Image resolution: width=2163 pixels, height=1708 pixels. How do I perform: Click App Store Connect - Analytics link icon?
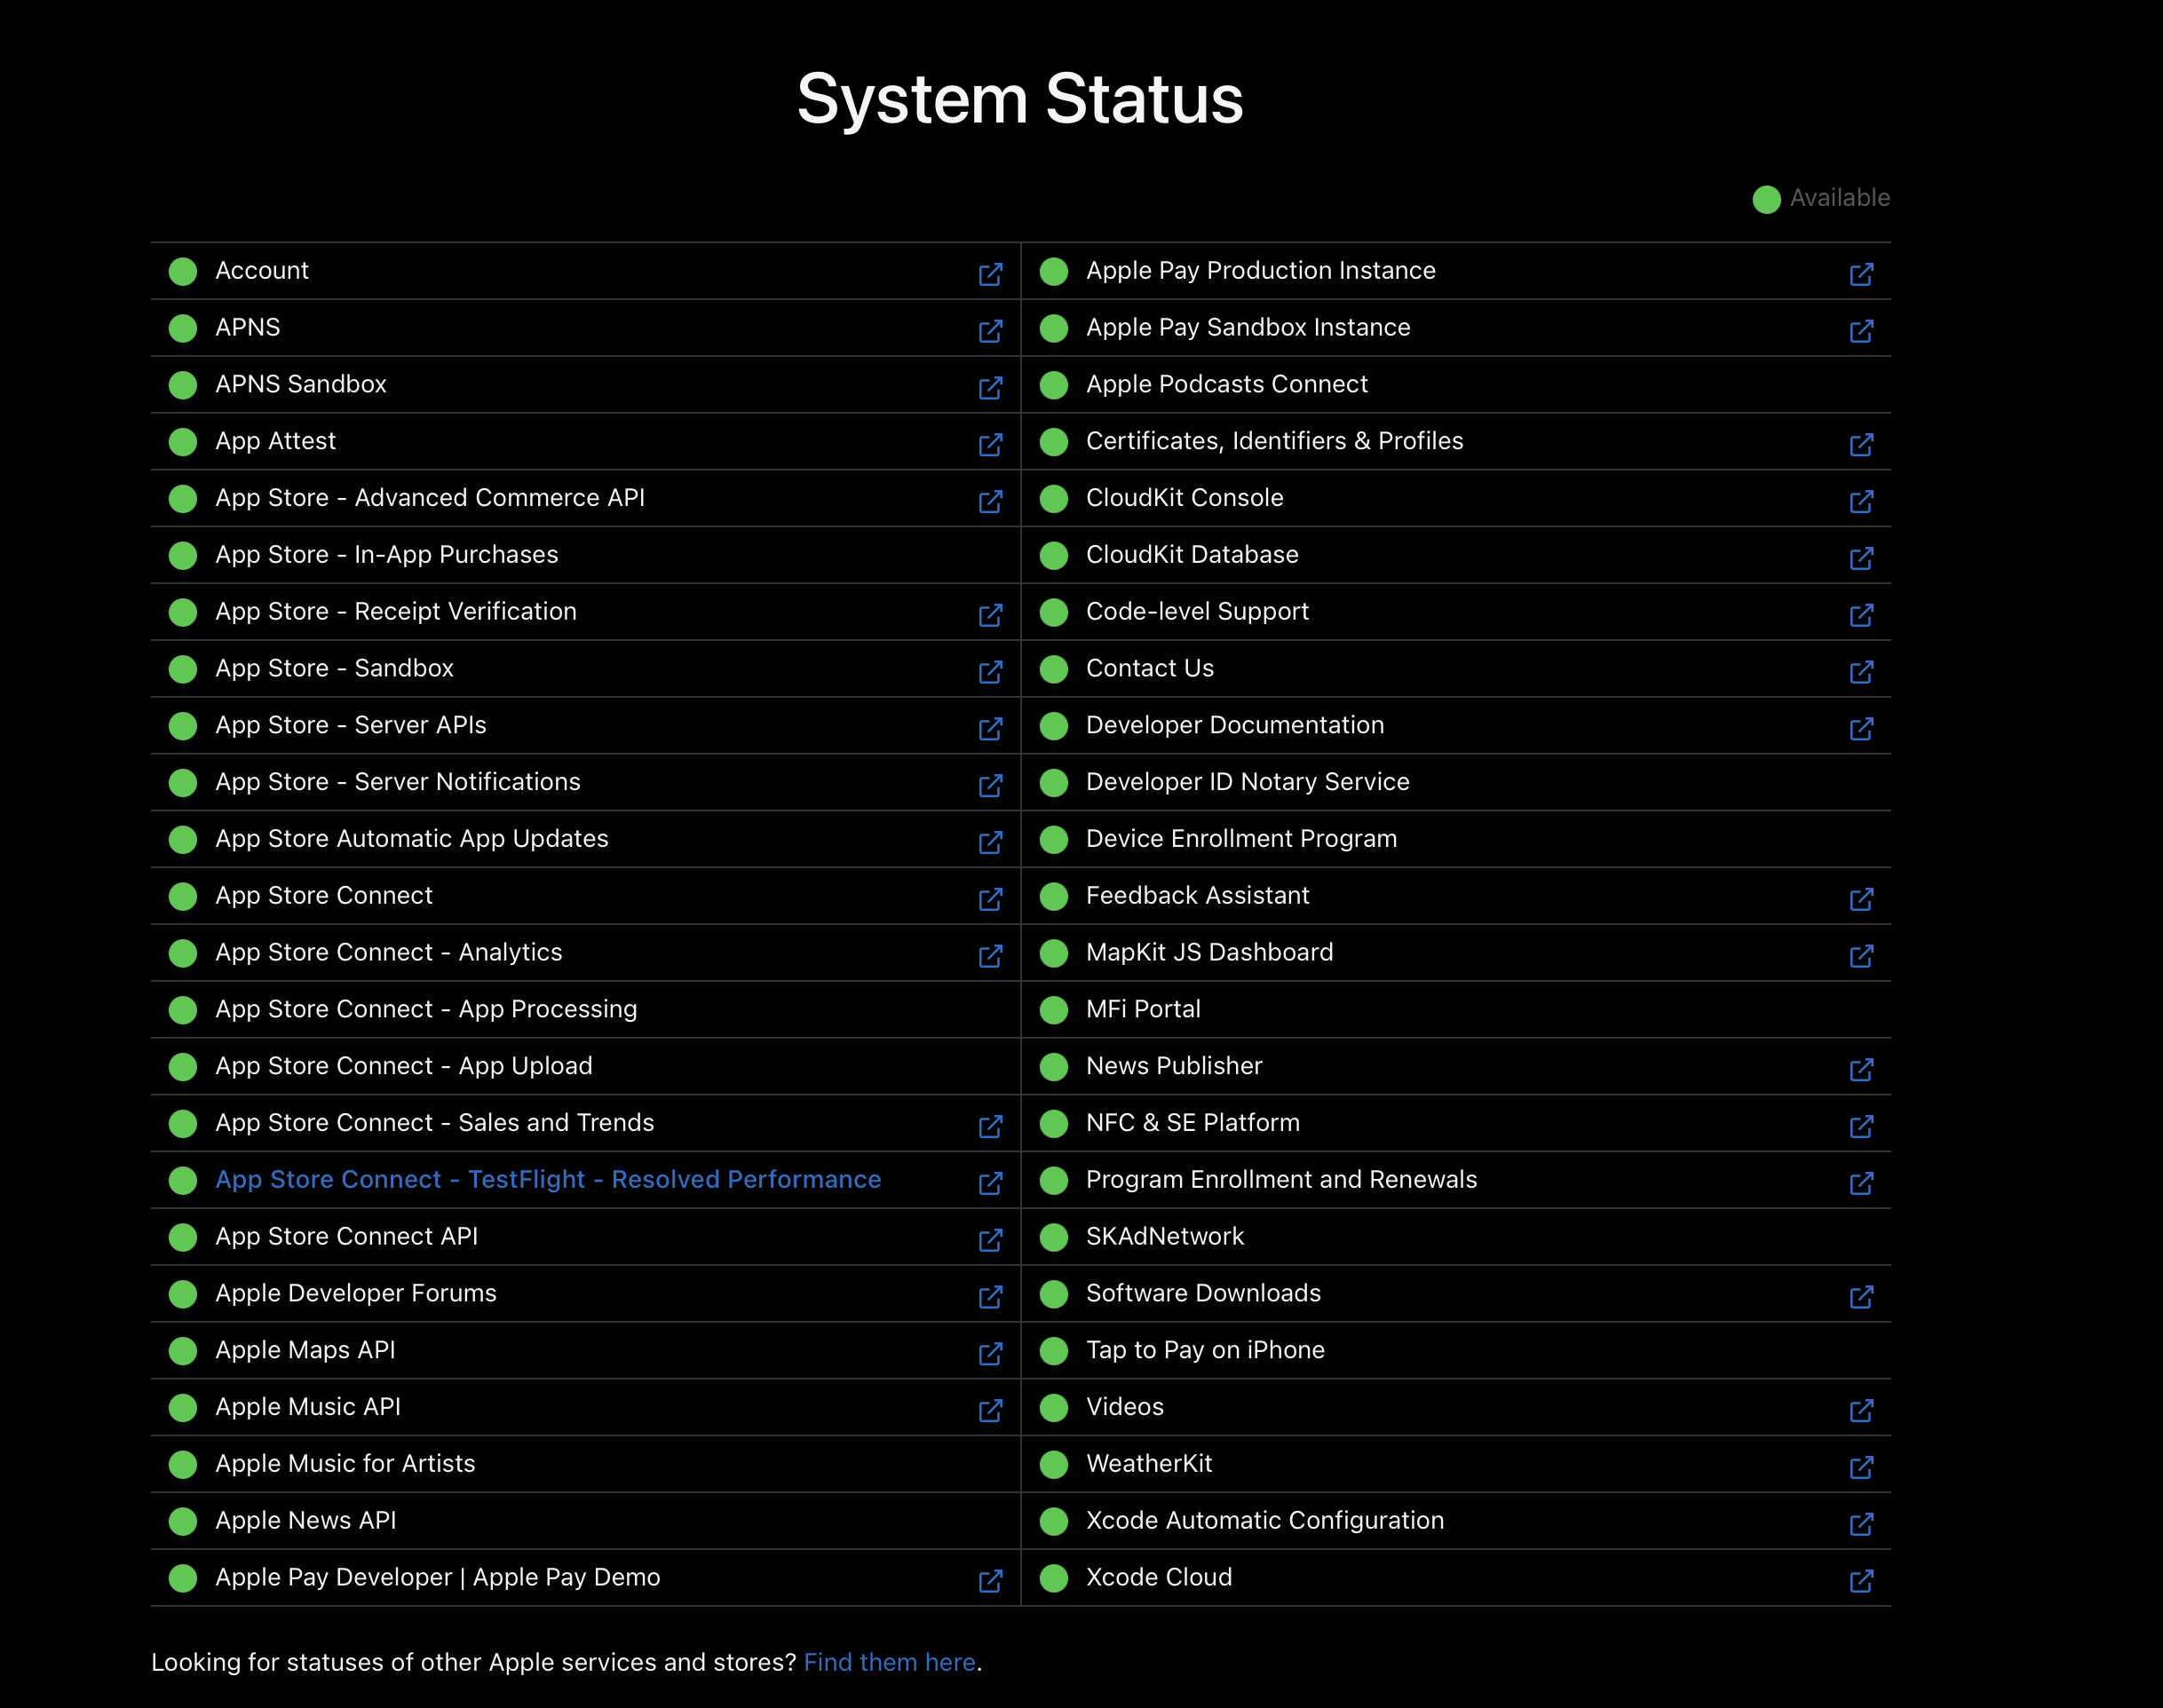point(990,956)
